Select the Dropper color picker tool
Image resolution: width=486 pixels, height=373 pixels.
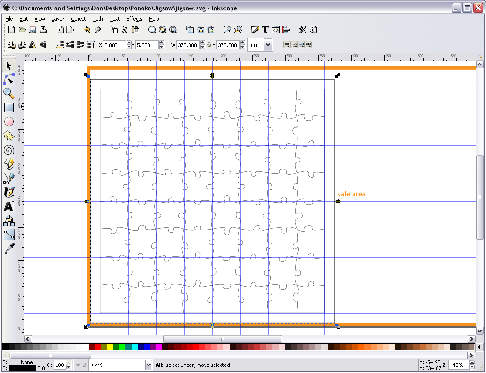click(8, 249)
